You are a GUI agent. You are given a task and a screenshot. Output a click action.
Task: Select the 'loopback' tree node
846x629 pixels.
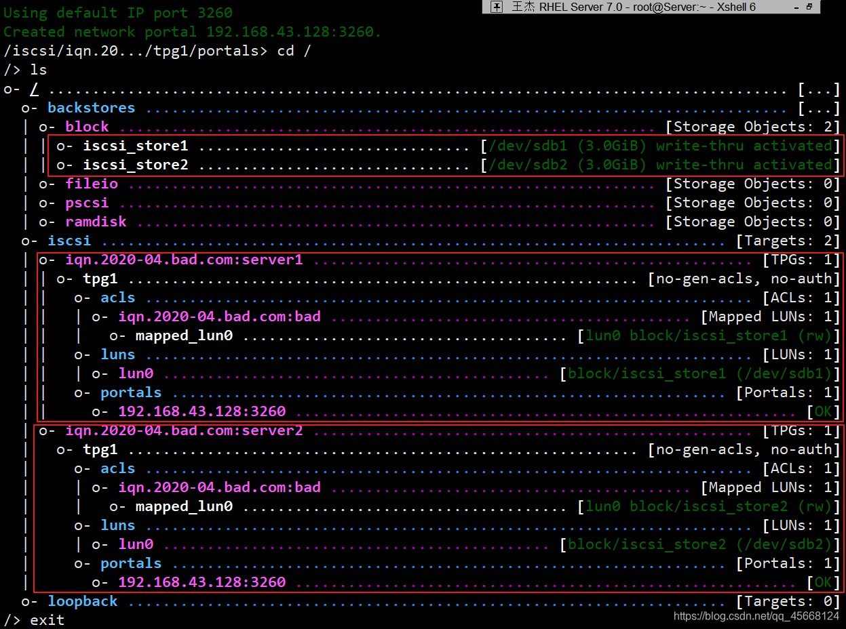tap(83, 601)
